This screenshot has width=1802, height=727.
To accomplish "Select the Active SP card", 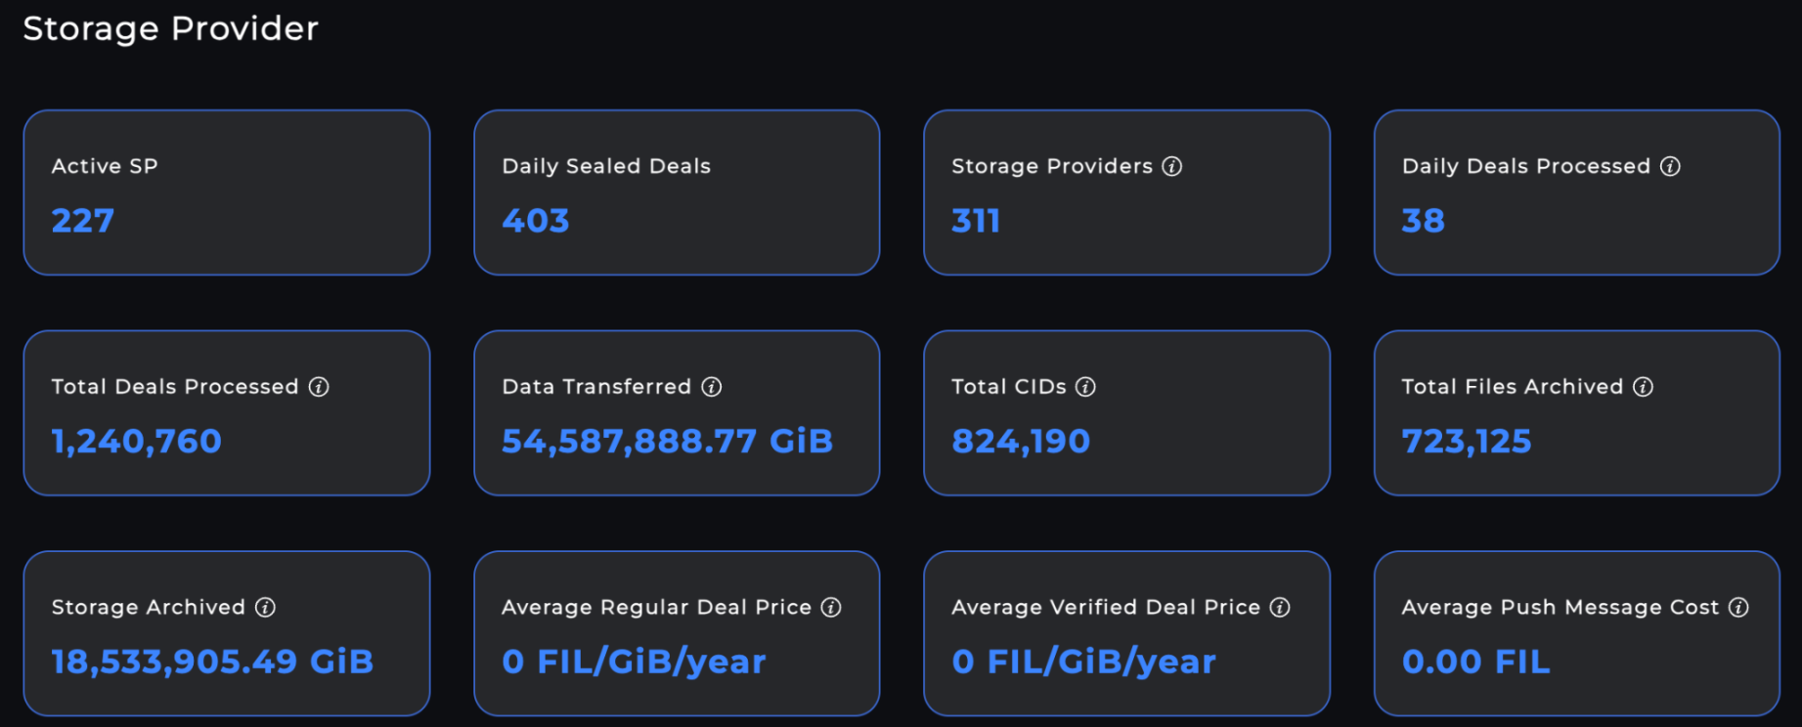I will [227, 192].
